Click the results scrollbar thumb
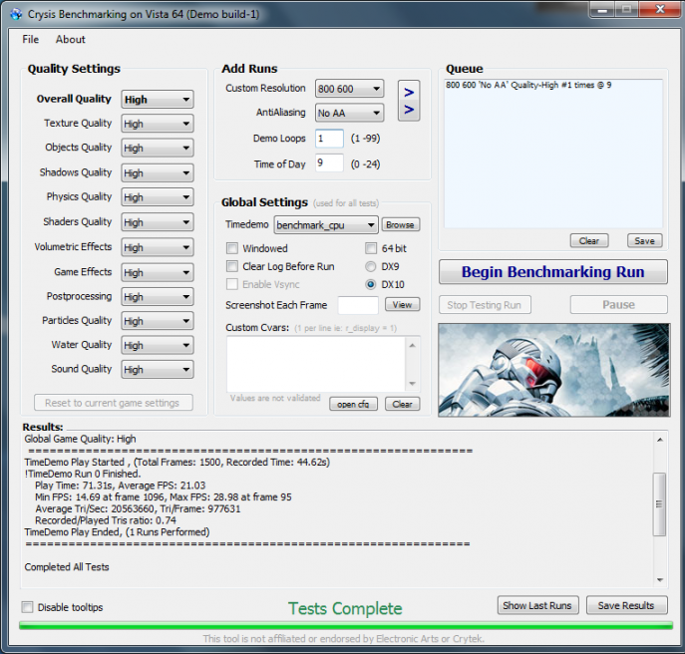The height and width of the screenshot is (654, 685). (659, 504)
